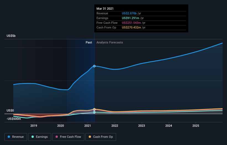Select the 2023 x-axis label

click(x=142, y=126)
